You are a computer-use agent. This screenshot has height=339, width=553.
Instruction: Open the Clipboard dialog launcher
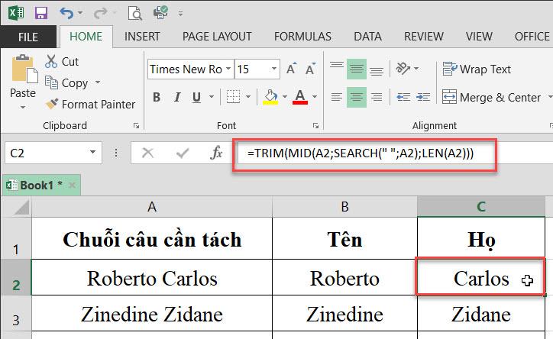pos(136,126)
